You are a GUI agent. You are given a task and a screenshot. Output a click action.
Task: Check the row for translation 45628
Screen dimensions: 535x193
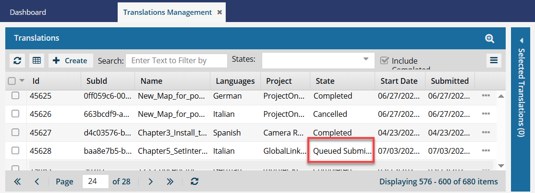15,151
